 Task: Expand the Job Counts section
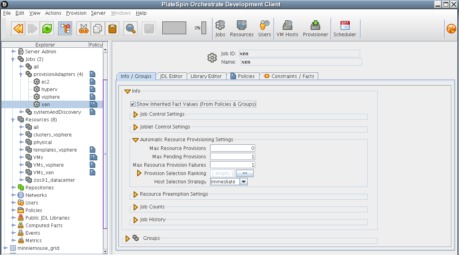(x=136, y=207)
